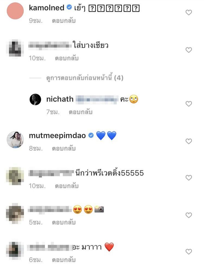Reply to the 5ชม. emoji comment
The width and height of the screenshot is (204, 265).
coord(64,222)
